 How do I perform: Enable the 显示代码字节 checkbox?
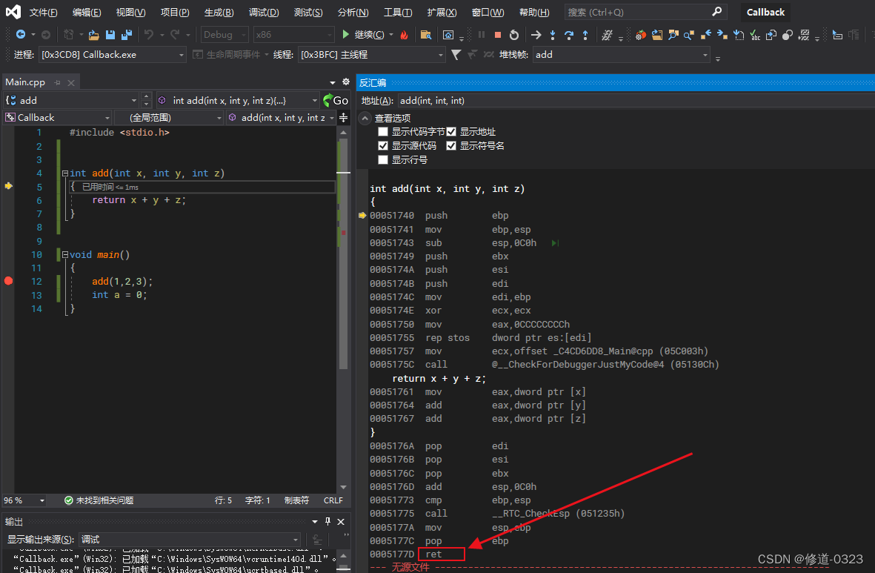point(383,131)
